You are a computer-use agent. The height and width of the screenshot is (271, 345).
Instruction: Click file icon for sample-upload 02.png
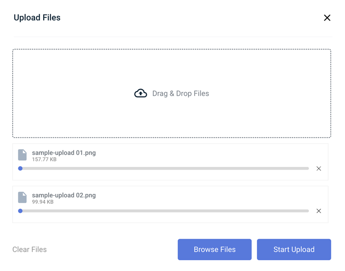click(22, 197)
